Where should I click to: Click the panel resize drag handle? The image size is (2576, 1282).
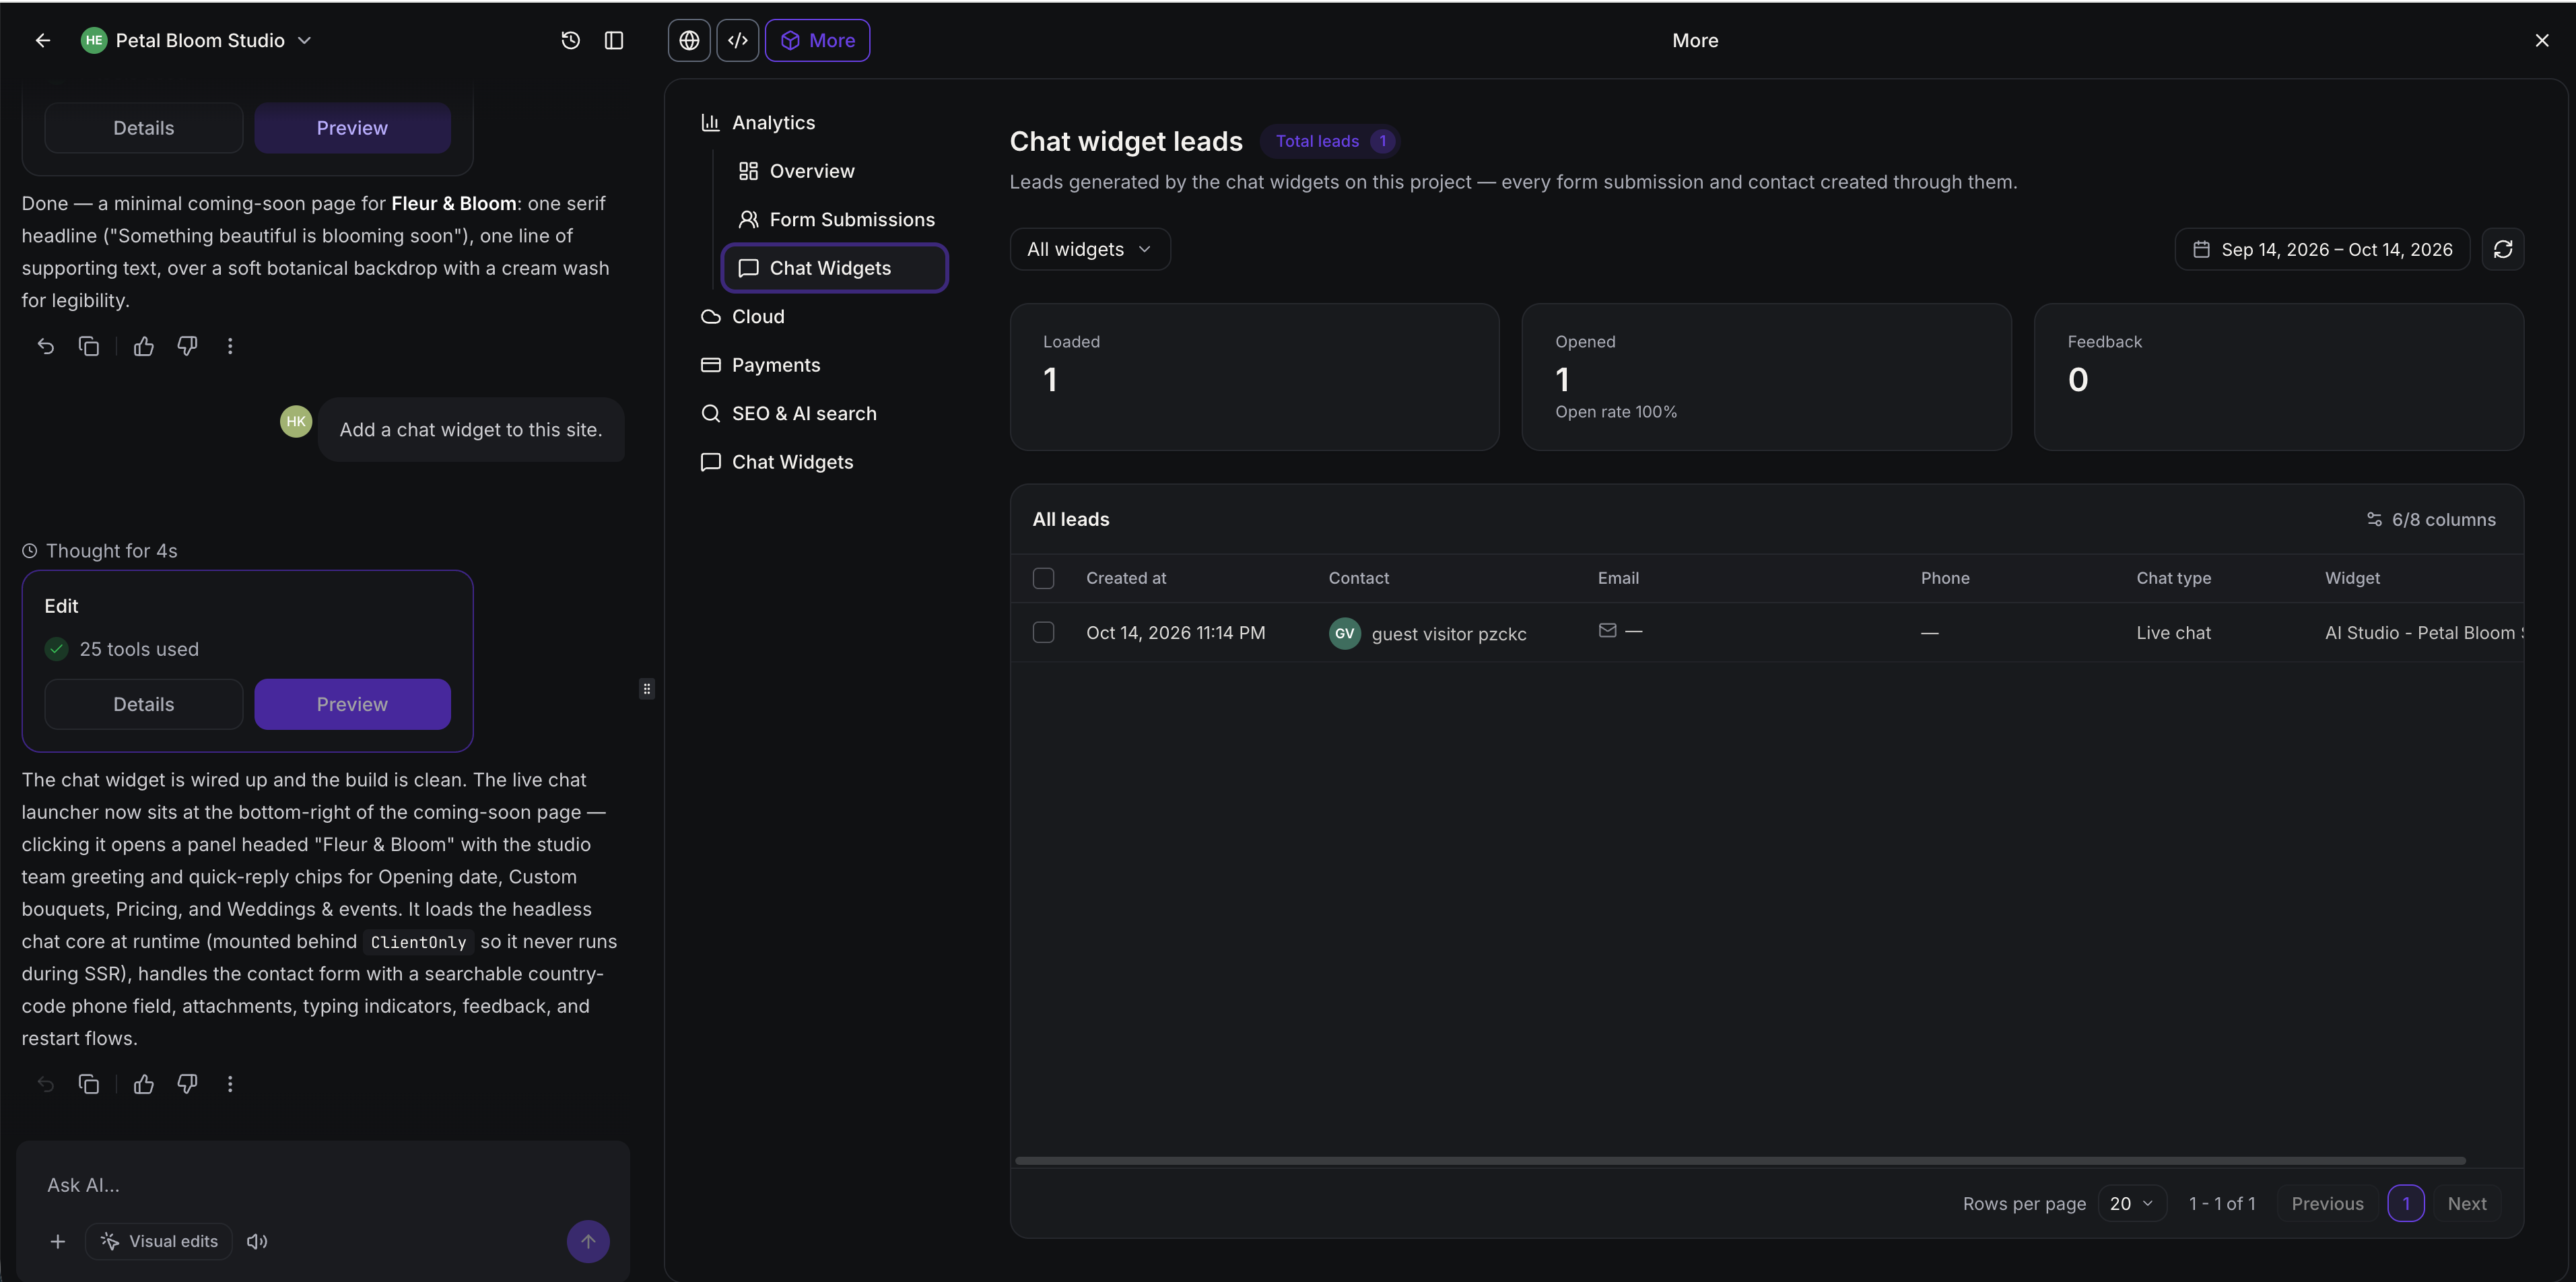(647, 688)
